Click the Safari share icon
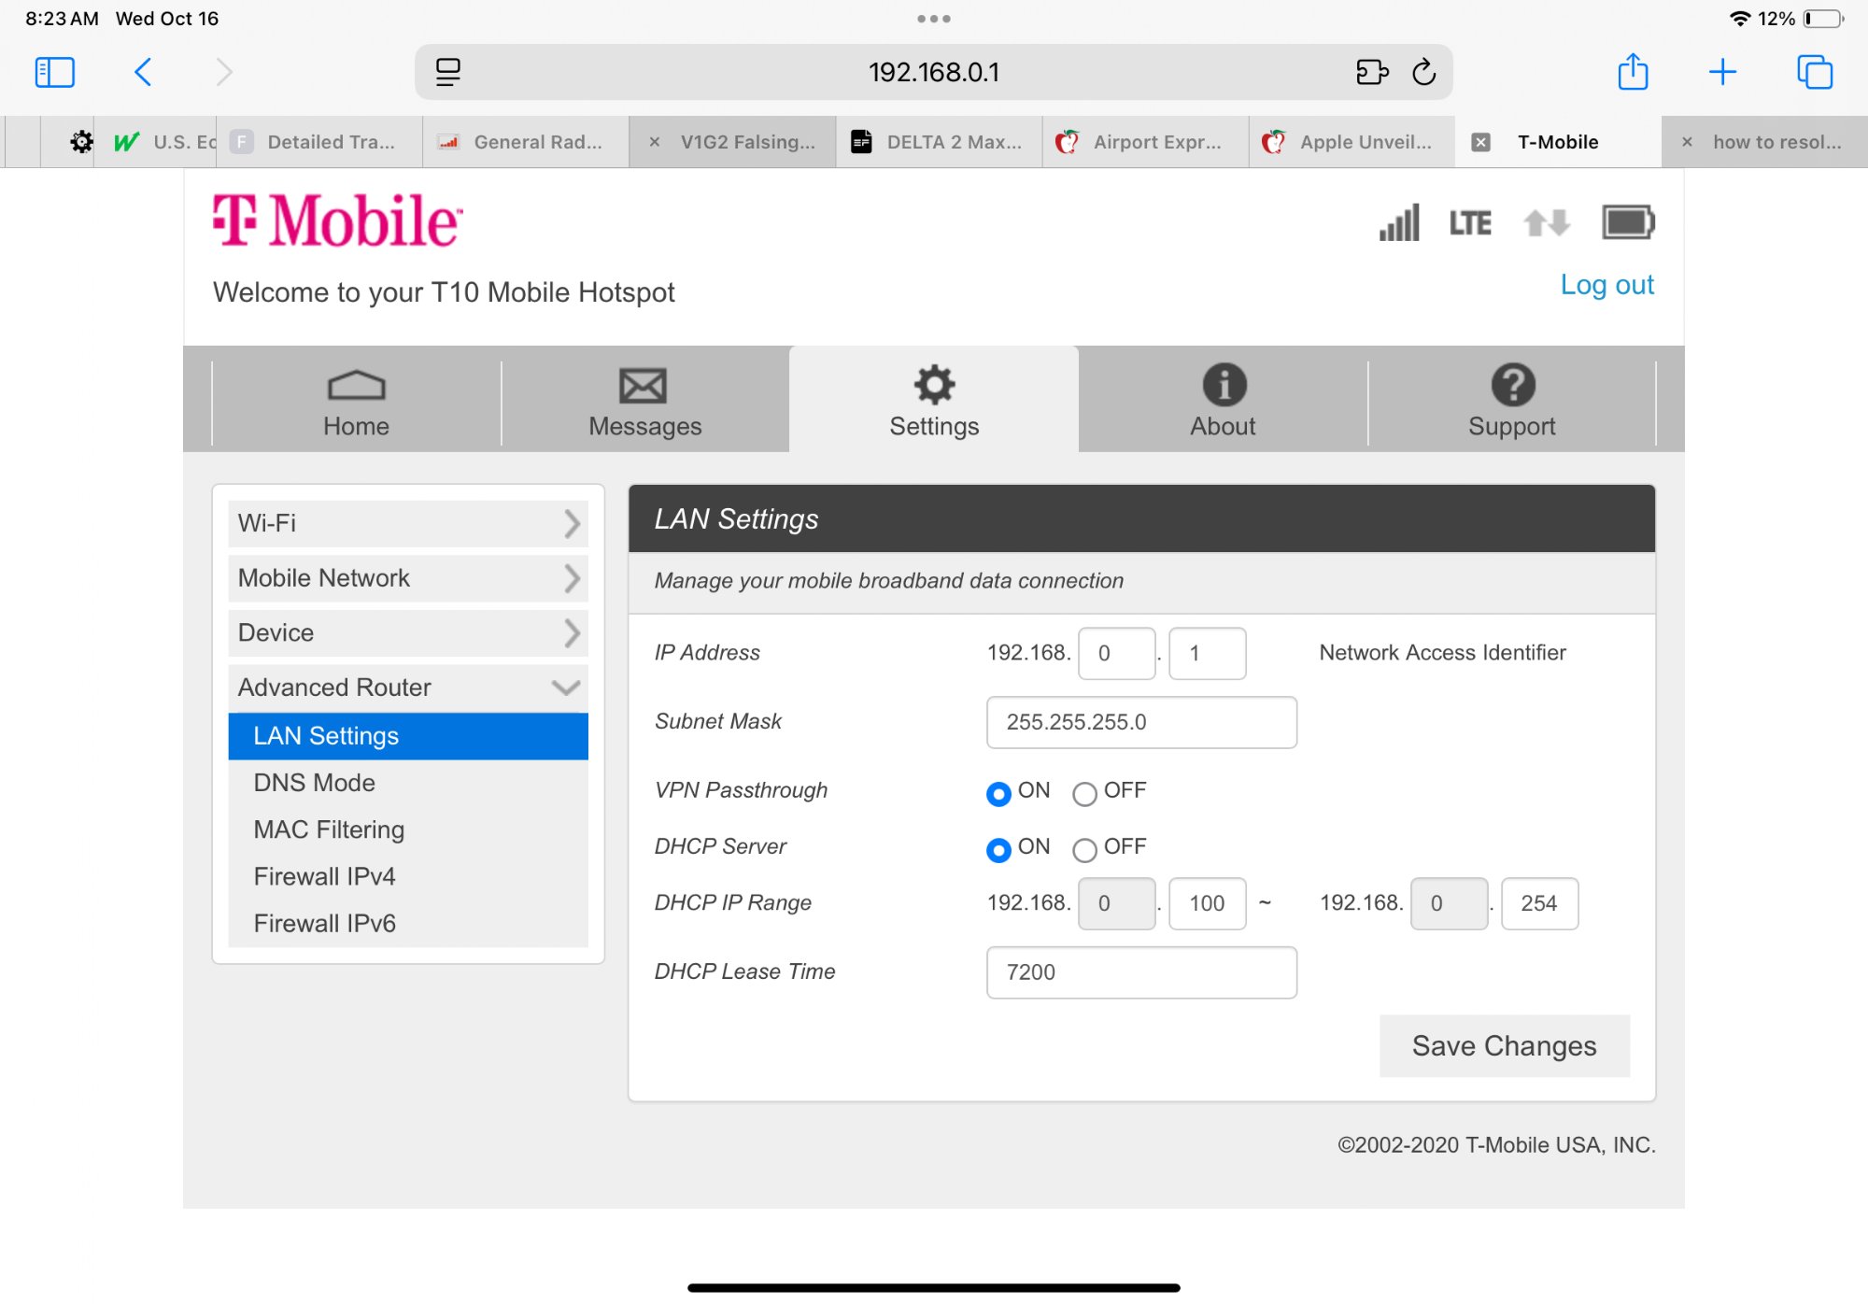Viewport: 1868px width, 1304px height. (1633, 72)
